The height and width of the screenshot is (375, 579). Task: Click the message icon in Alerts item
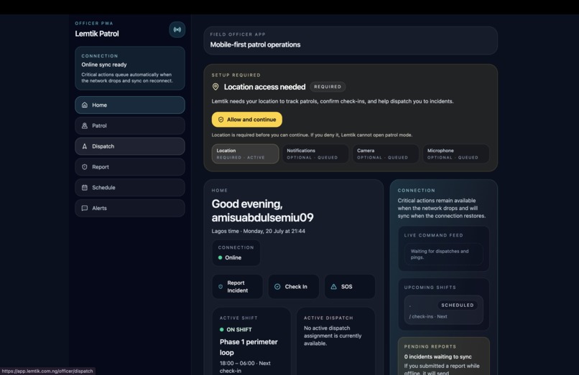pyautogui.click(x=85, y=209)
